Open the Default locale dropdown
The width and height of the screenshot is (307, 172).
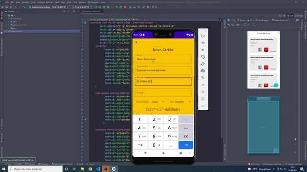281,20
